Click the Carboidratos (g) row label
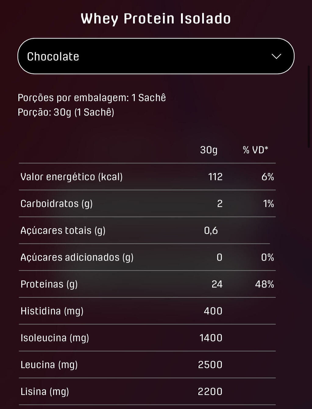The height and width of the screenshot is (409, 312). (x=56, y=204)
